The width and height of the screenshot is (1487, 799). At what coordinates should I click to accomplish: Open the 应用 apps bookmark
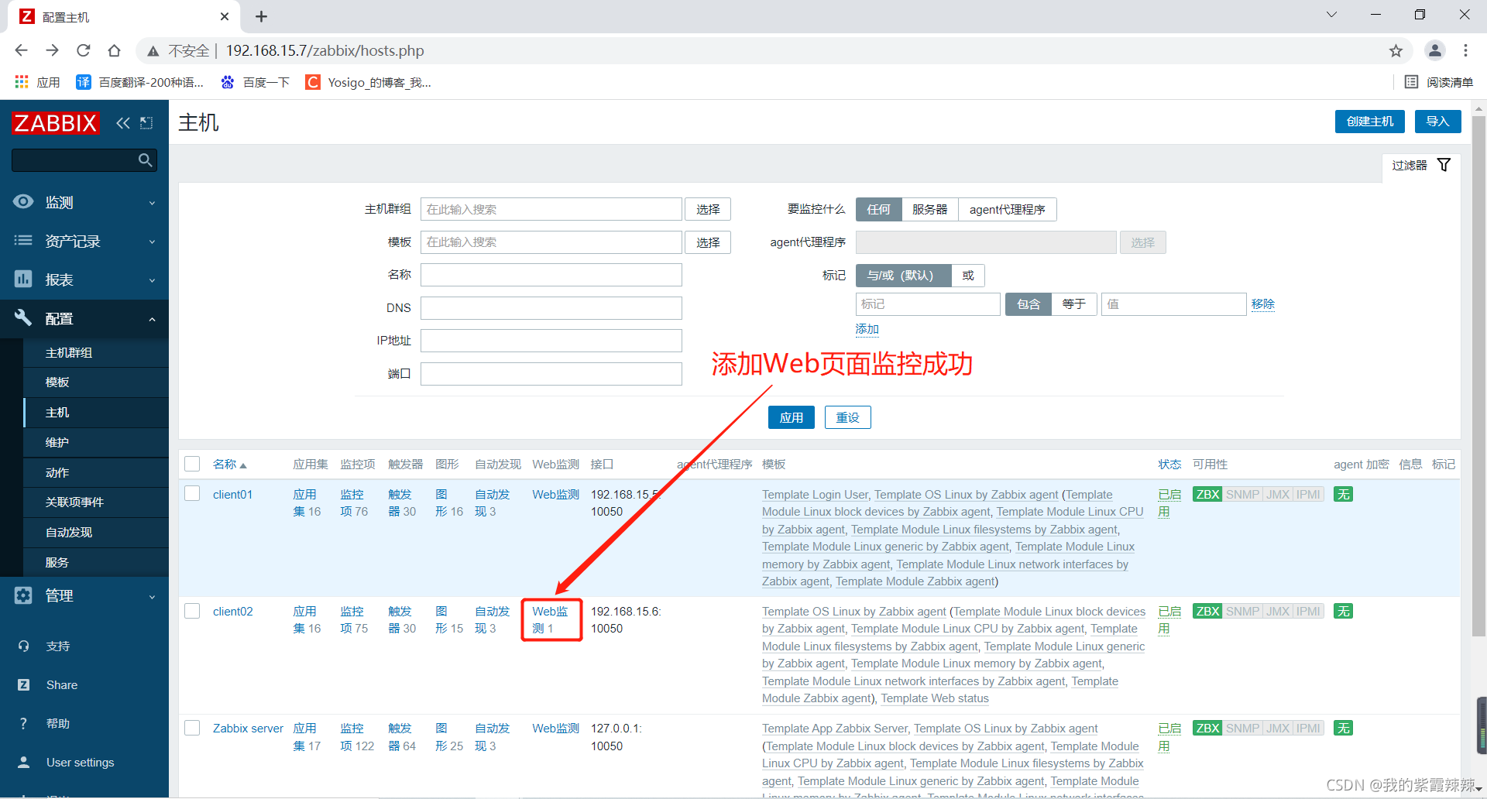(37, 82)
